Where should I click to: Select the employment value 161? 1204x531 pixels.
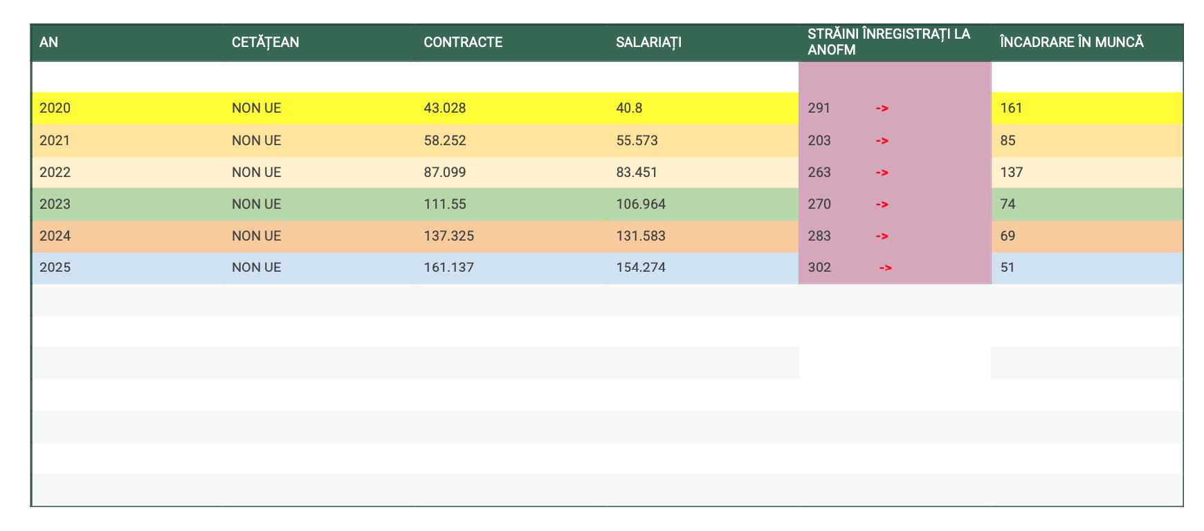(1011, 109)
